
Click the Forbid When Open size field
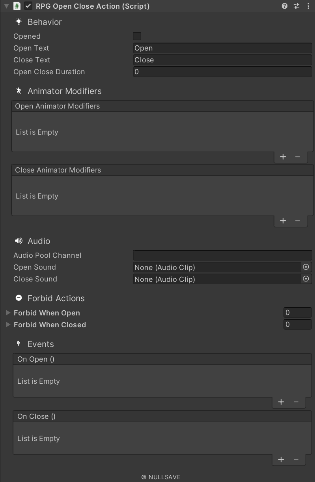(298, 313)
